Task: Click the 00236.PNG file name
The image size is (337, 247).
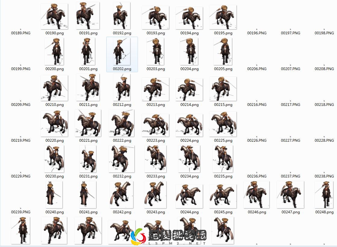Action: [257, 176]
